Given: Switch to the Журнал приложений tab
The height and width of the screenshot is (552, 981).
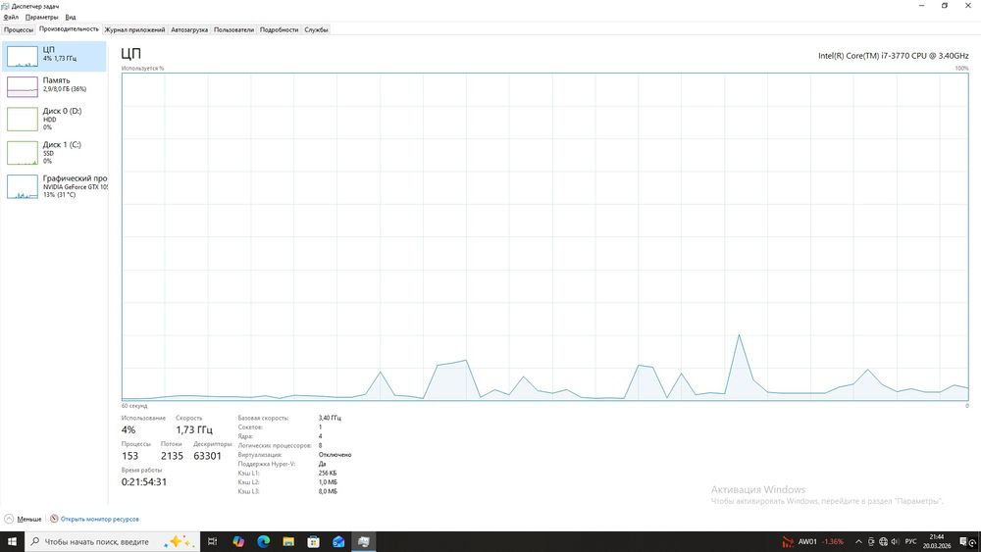Looking at the screenshot, I should pyautogui.click(x=134, y=29).
